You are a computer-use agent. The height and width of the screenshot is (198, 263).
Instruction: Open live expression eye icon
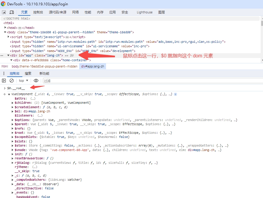coord(36,81)
